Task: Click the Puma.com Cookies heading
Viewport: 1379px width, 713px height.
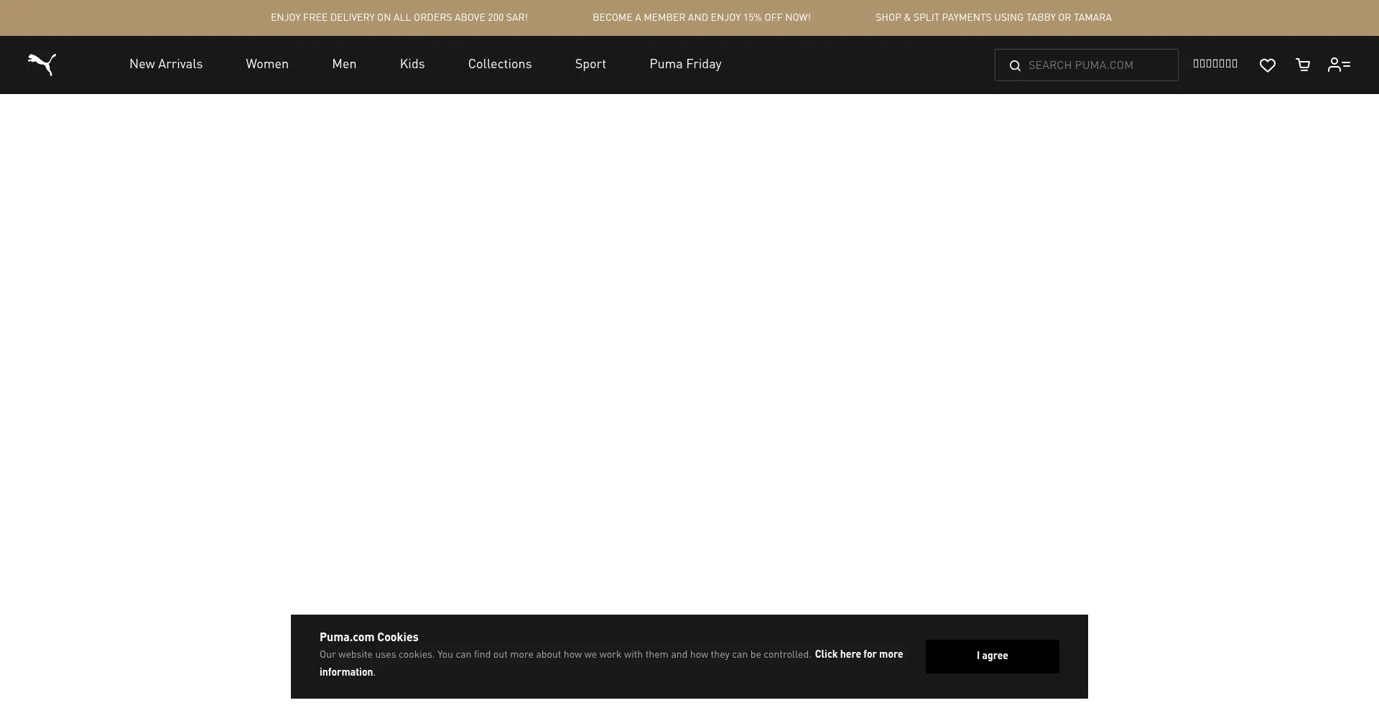Action: (368, 637)
